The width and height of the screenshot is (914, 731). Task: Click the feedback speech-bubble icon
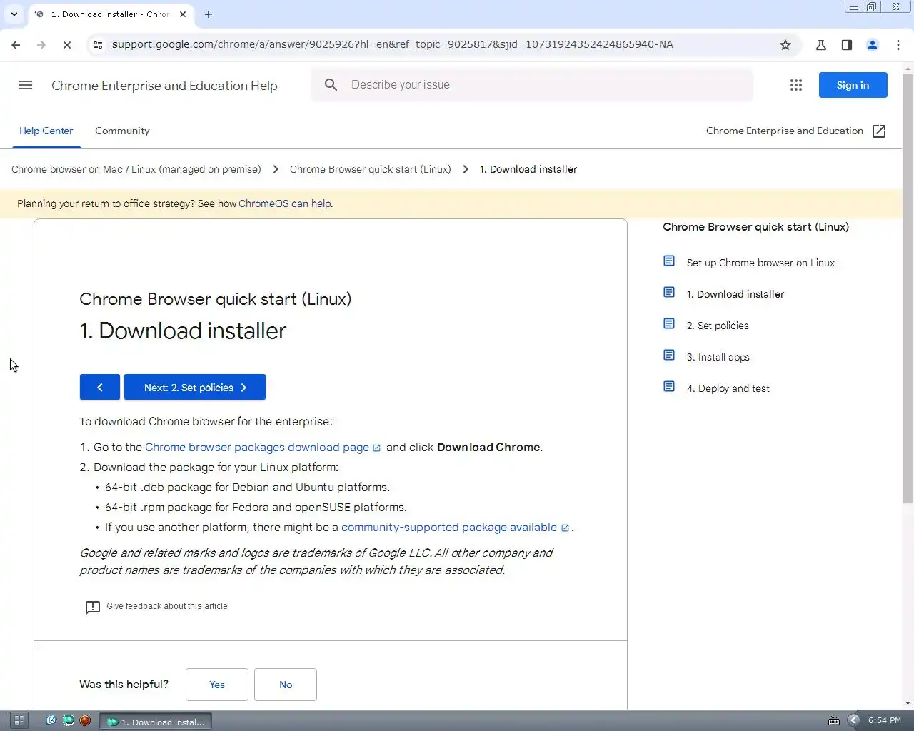point(93,608)
